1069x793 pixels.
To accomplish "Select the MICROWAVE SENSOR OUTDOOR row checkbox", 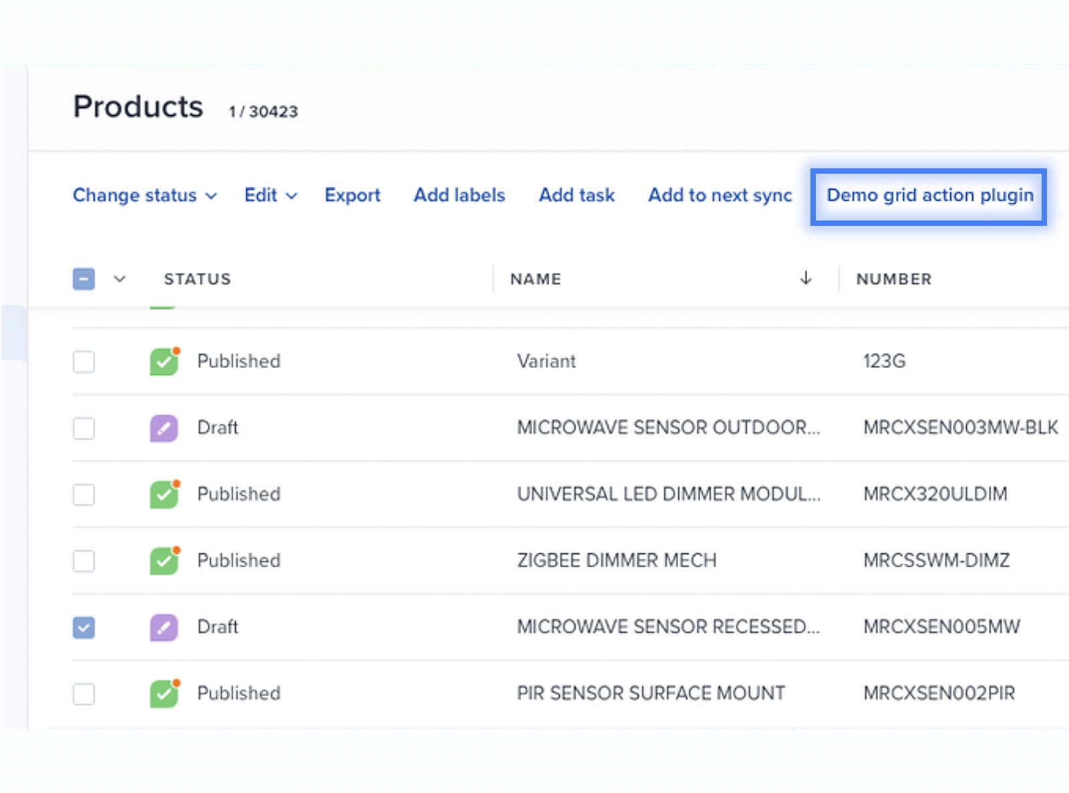I will (84, 428).
